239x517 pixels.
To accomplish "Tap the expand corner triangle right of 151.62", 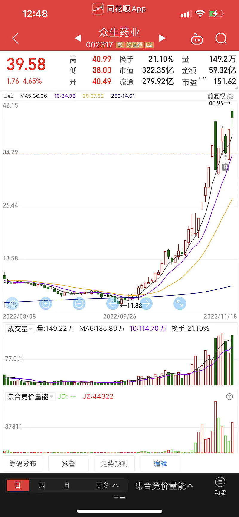I will 237,88.
